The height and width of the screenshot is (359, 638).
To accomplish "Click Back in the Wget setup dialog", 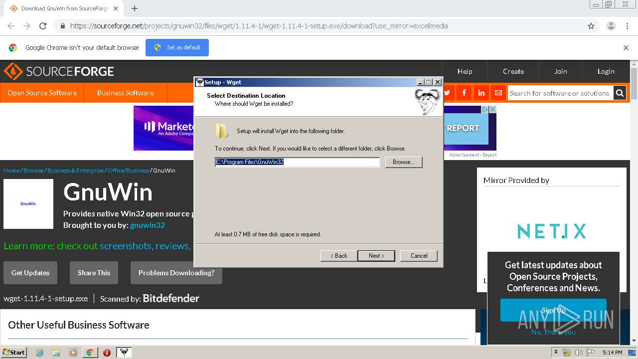I will point(339,256).
